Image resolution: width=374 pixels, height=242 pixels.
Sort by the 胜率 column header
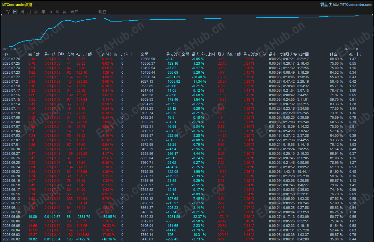coord(334,54)
